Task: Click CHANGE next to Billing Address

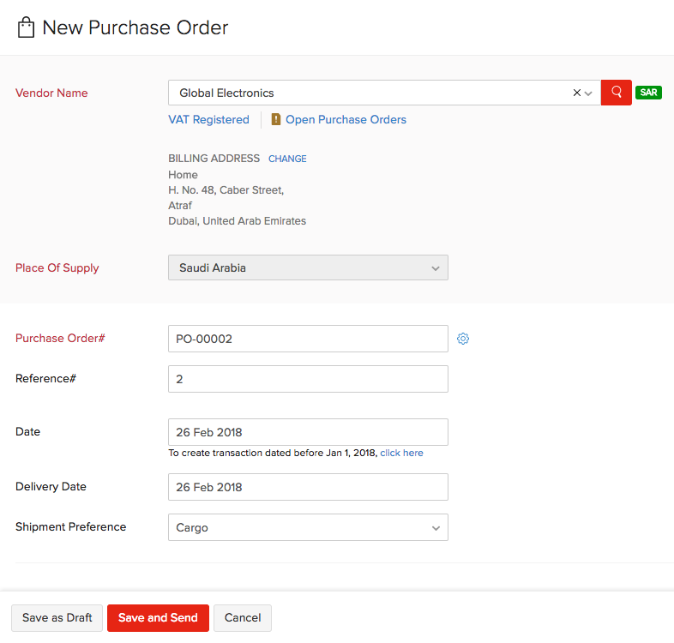Action: pos(287,159)
